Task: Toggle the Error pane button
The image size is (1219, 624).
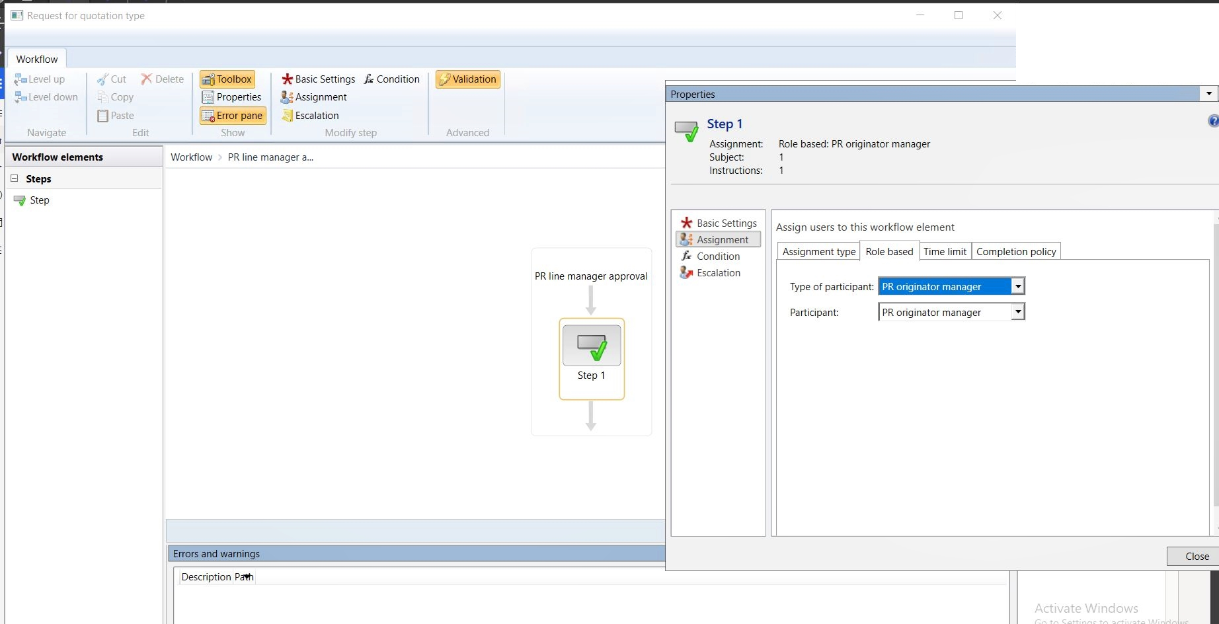Action: click(233, 116)
